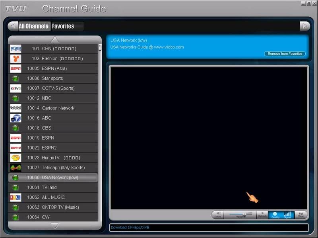The width and height of the screenshot is (318, 238).
Task: Click the channel list up arrow
Action: pos(55,40)
